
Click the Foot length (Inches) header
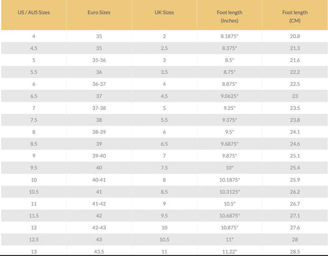[230, 16]
